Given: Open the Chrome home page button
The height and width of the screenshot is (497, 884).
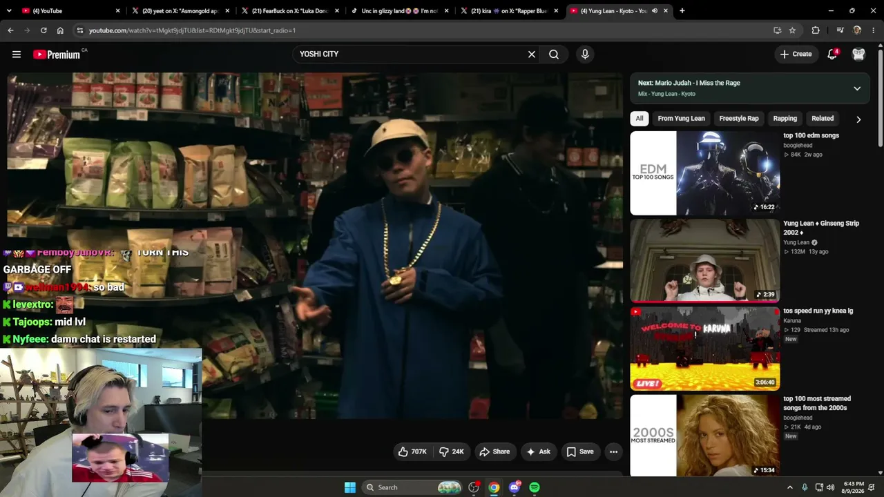Looking at the screenshot, I should [60, 30].
